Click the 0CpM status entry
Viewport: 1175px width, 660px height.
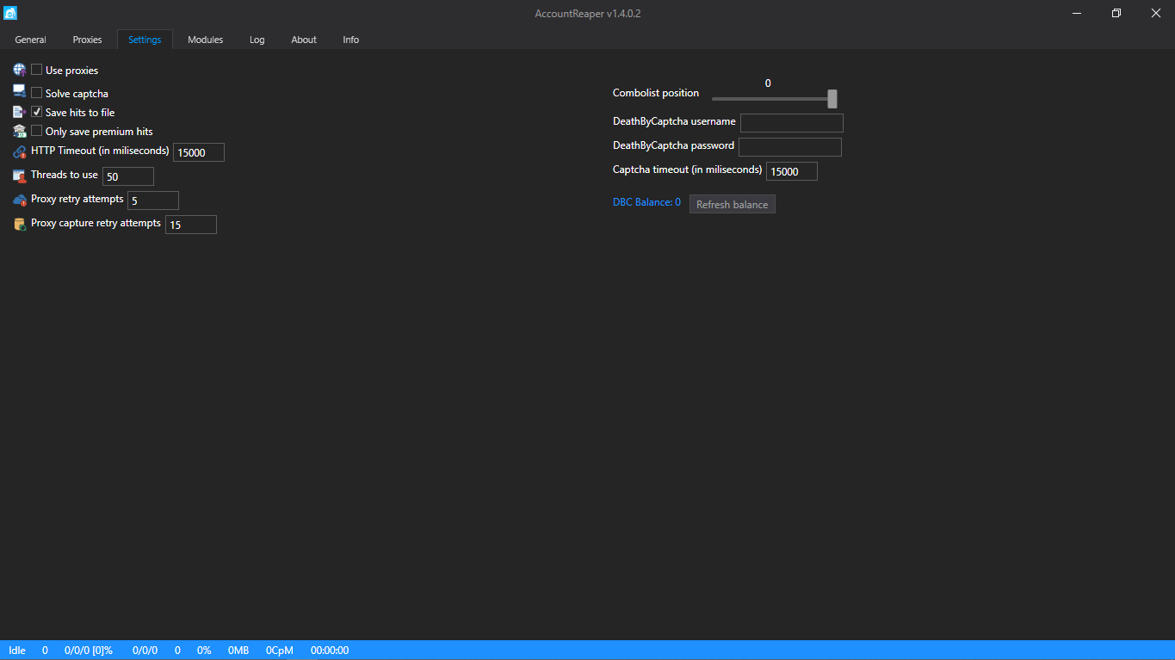(x=280, y=651)
